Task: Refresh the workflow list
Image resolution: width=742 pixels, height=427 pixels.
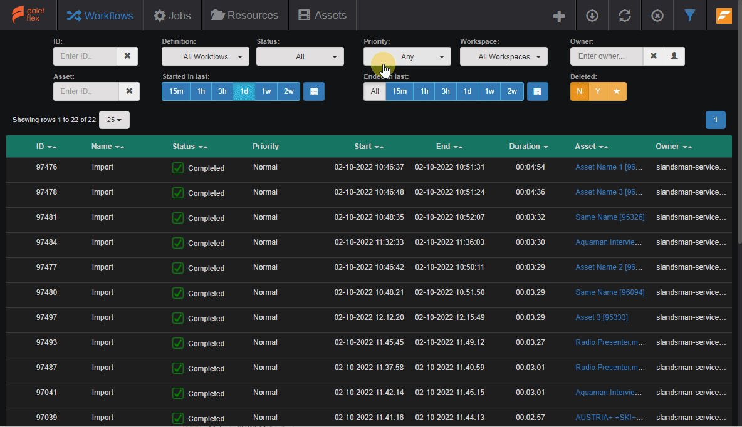Action: coord(624,15)
